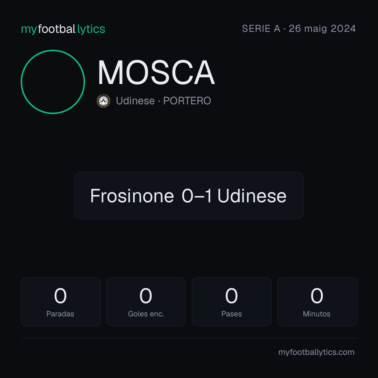Viewport: 378px width, 378px height.
Task: Select the Udinese · PORTERO subtitle
Action: (163, 101)
